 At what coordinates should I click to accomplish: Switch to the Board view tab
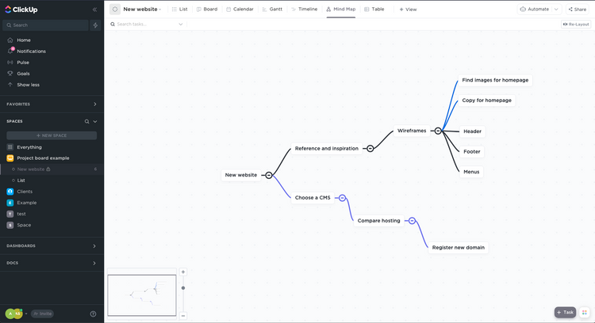coord(207,9)
